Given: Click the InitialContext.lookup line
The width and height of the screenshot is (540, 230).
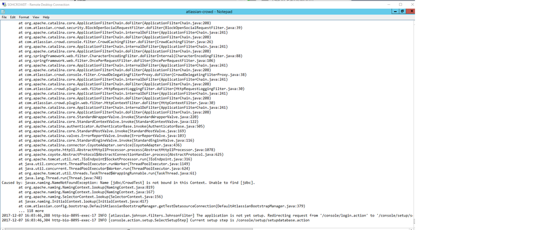Looking at the screenshot, I should coord(83,201).
